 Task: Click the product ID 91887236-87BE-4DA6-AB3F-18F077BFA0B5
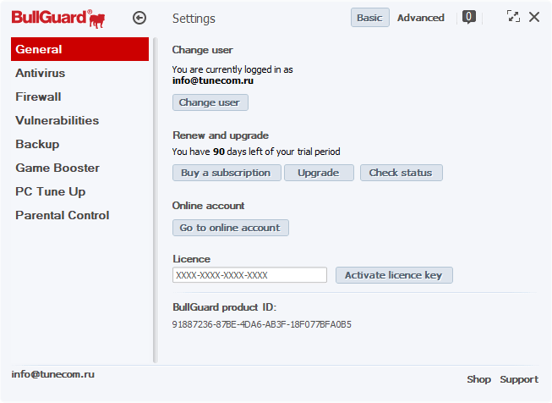[x=261, y=324]
